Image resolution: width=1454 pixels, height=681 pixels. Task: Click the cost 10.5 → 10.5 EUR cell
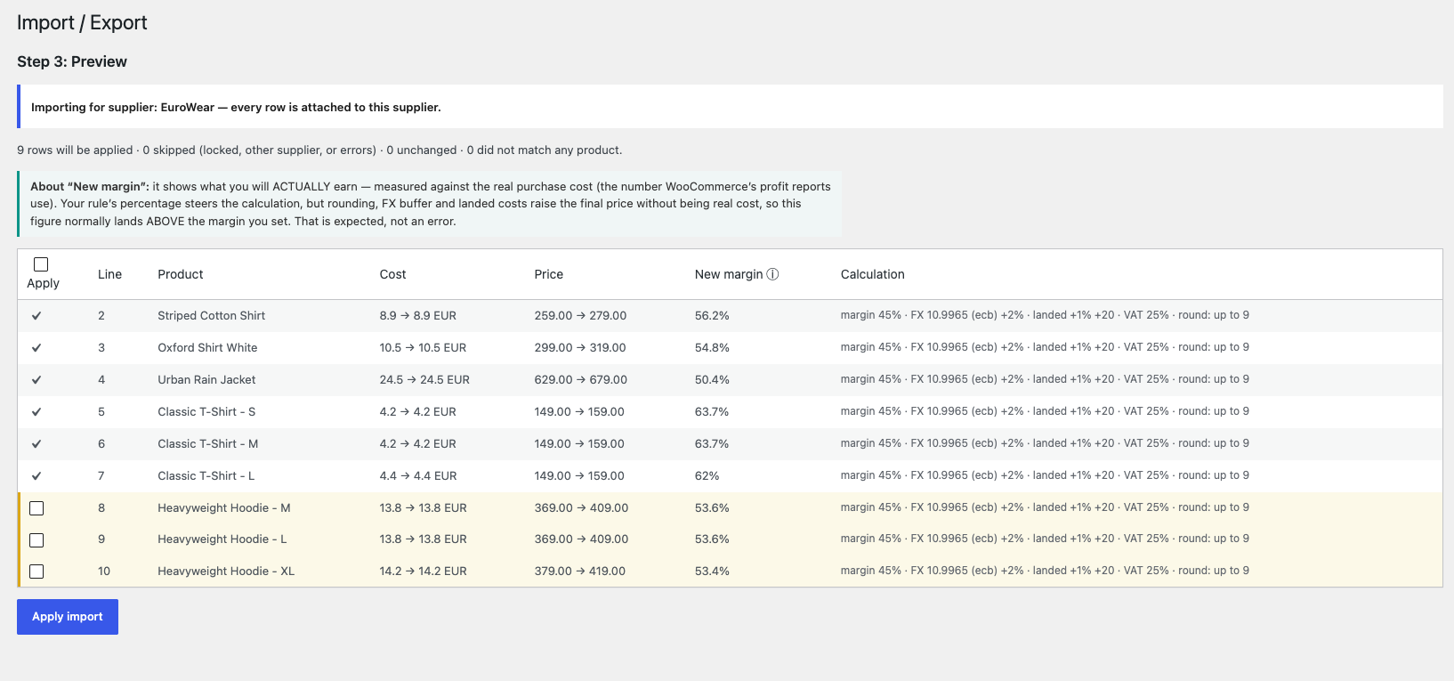(423, 347)
